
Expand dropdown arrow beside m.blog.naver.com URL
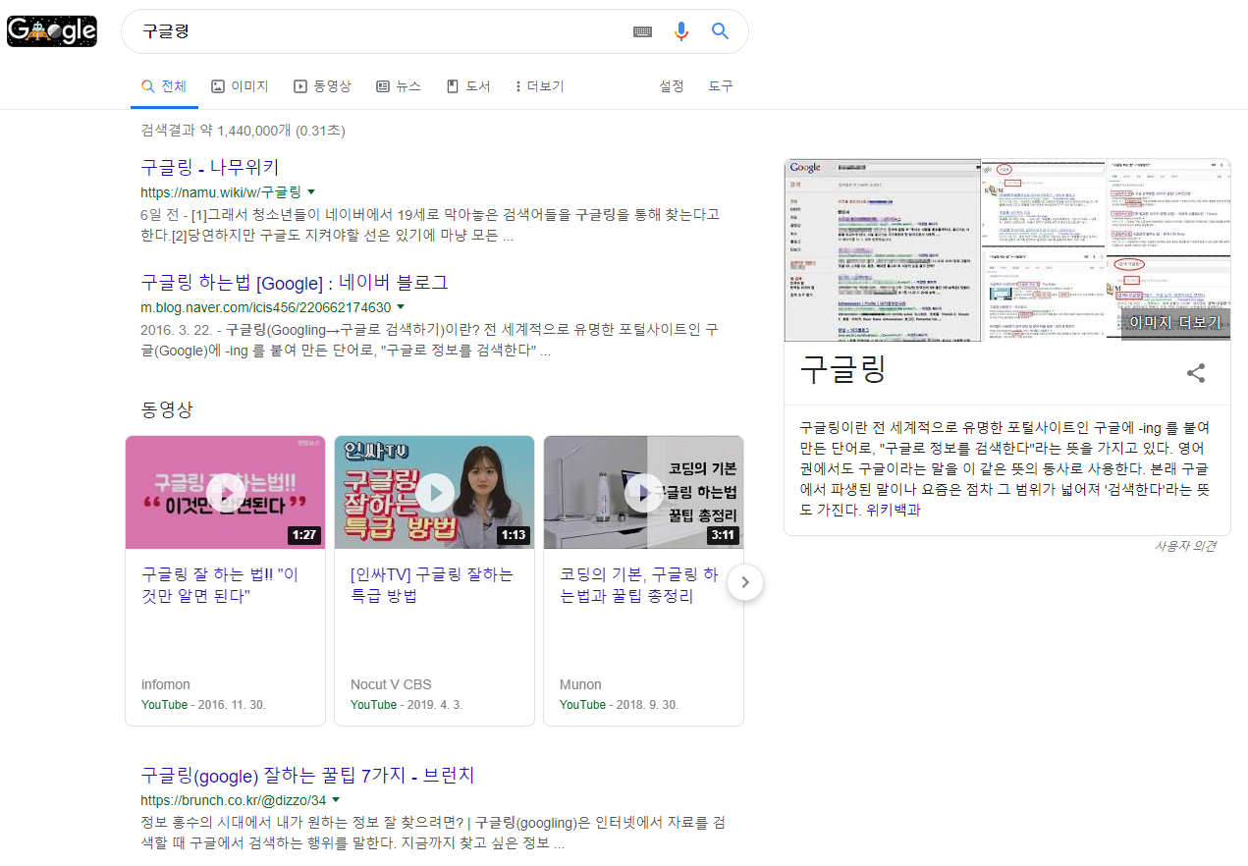[401, 307]
